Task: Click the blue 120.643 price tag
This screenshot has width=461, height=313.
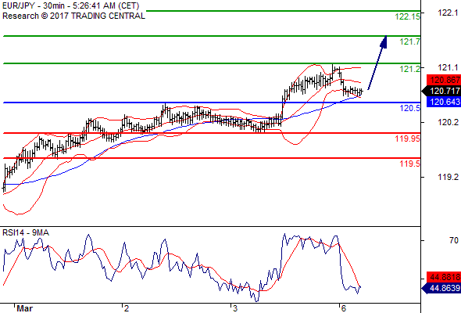Action: [443, 102]
